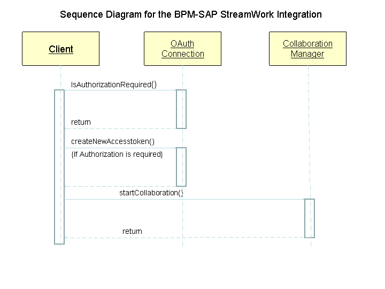
Task: Select the OAuth Connection object box
Action: pos(182,49)
